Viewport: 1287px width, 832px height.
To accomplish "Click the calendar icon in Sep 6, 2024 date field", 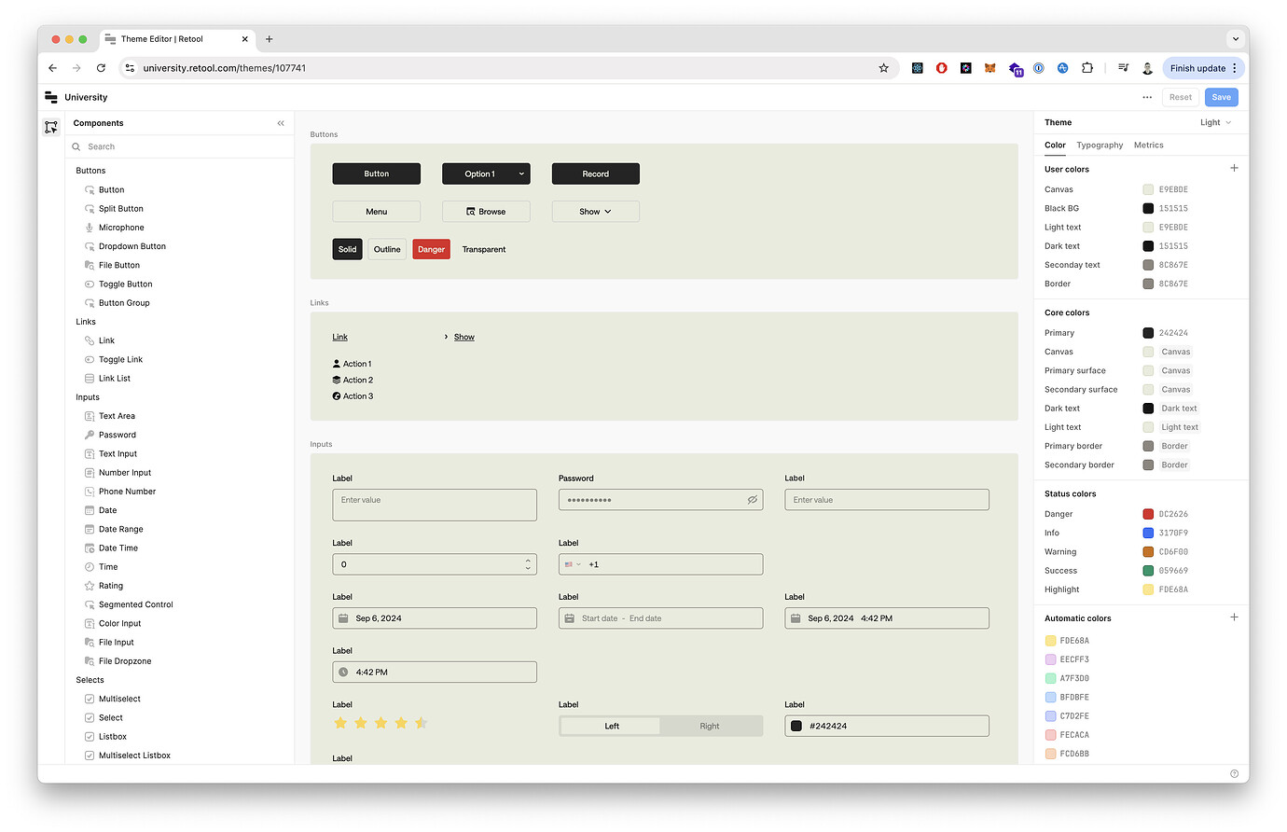I will [343, 618].
